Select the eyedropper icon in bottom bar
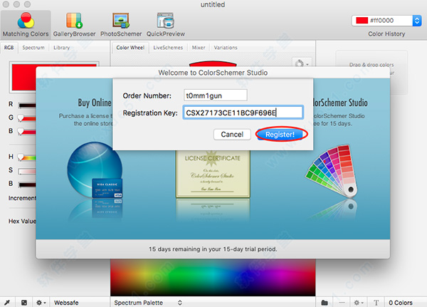Viewport: 427px width, 307px height. [7, 302]
